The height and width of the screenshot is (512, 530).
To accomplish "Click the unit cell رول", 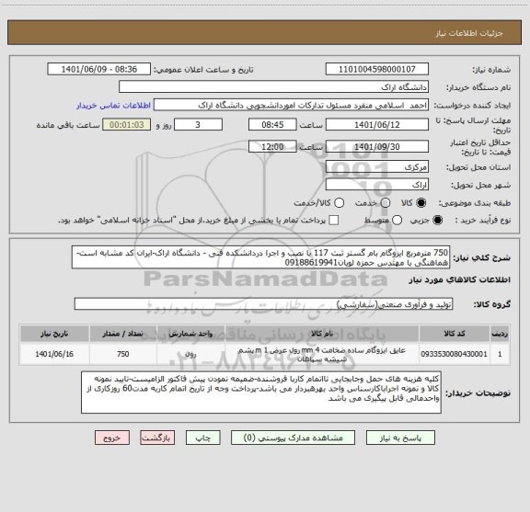I will tap(190, 354).
